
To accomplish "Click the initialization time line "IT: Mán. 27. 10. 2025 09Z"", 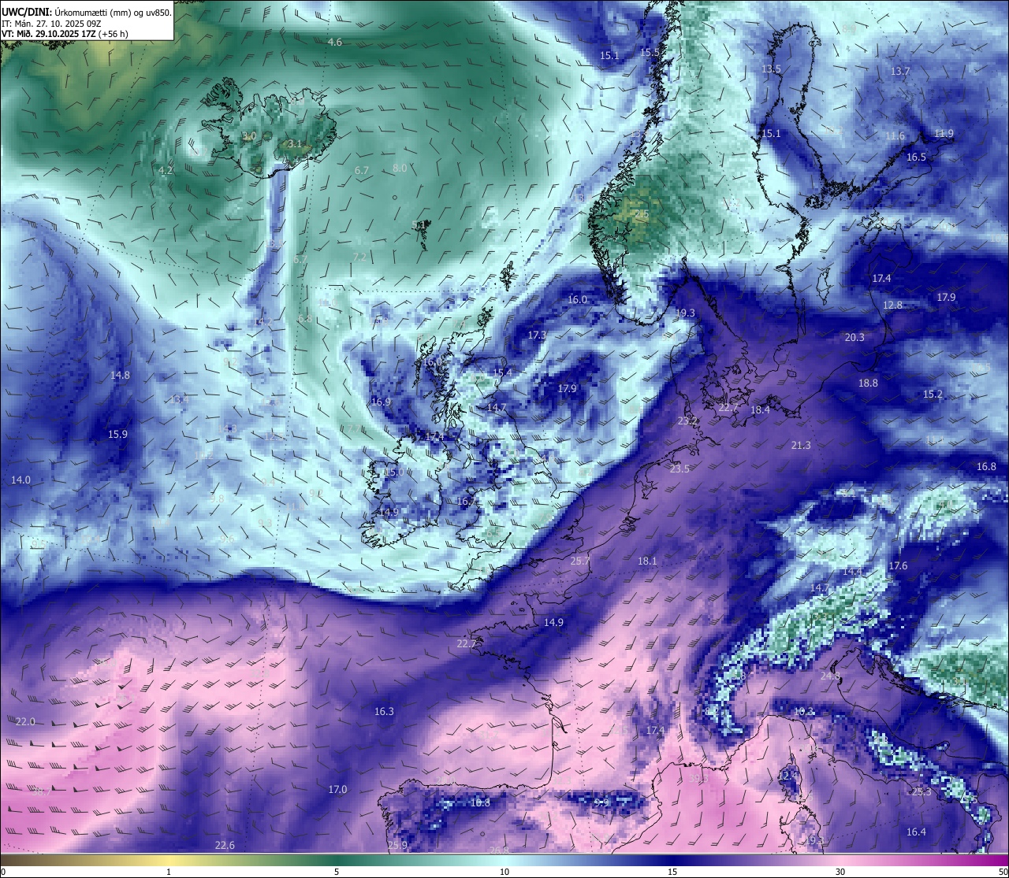I will tap(53, 24).
